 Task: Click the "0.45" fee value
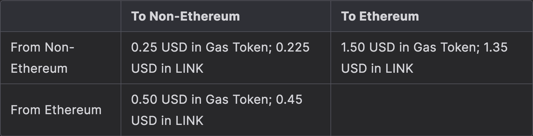tap(289, 100)
